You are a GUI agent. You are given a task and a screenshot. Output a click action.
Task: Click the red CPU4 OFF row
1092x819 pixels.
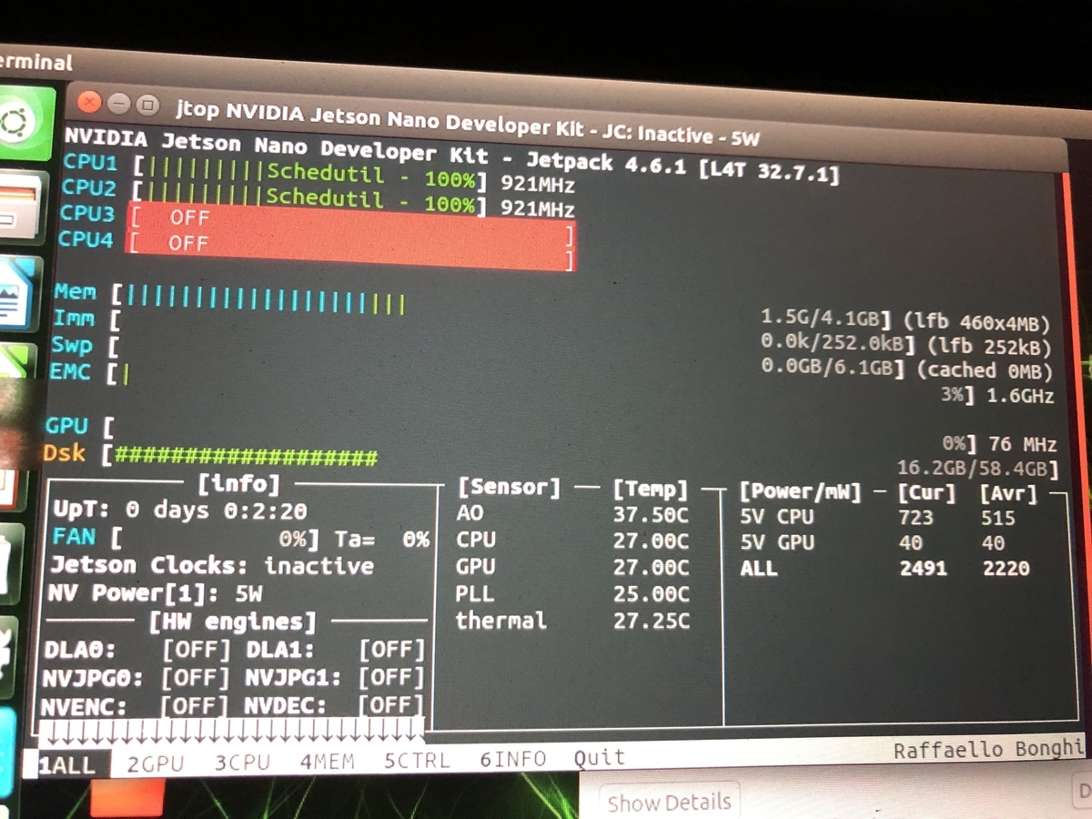tap(349, 249)
